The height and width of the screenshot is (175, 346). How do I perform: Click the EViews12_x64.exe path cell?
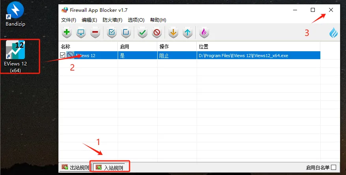coord(258,55)
